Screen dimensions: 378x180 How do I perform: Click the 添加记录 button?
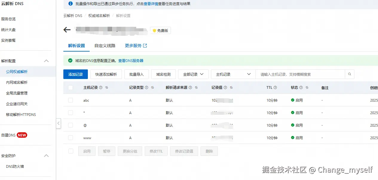click(x=75, y=74)
